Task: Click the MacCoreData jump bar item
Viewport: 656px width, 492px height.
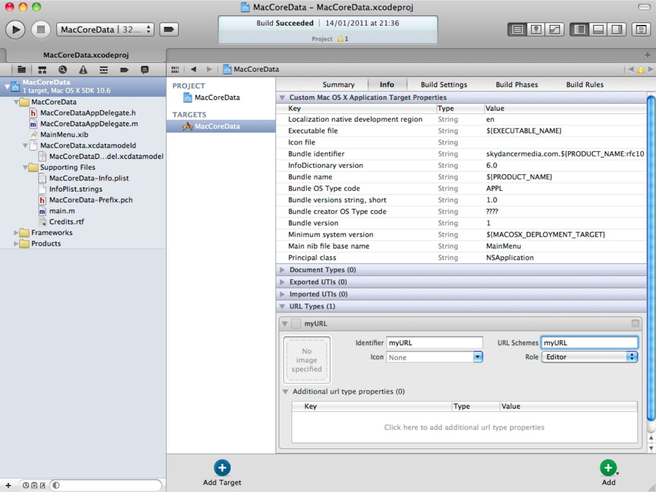Action: click(x=251, y=69)
